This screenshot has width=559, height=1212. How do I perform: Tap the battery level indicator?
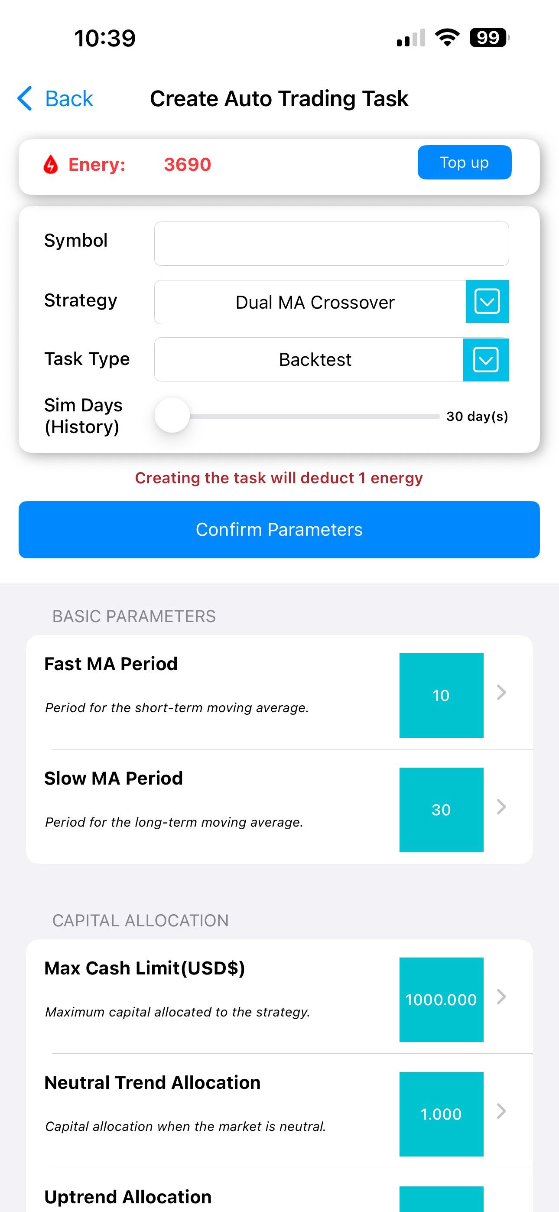pyautogui.click(x=489, y=38)
